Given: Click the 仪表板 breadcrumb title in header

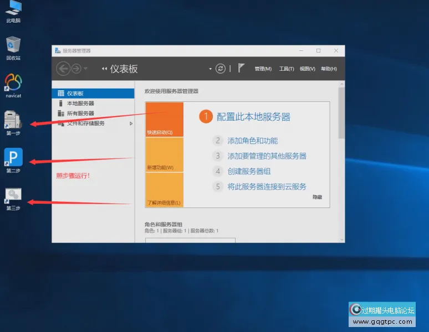Looking at the screenshot, I should (x=124, y=69).
